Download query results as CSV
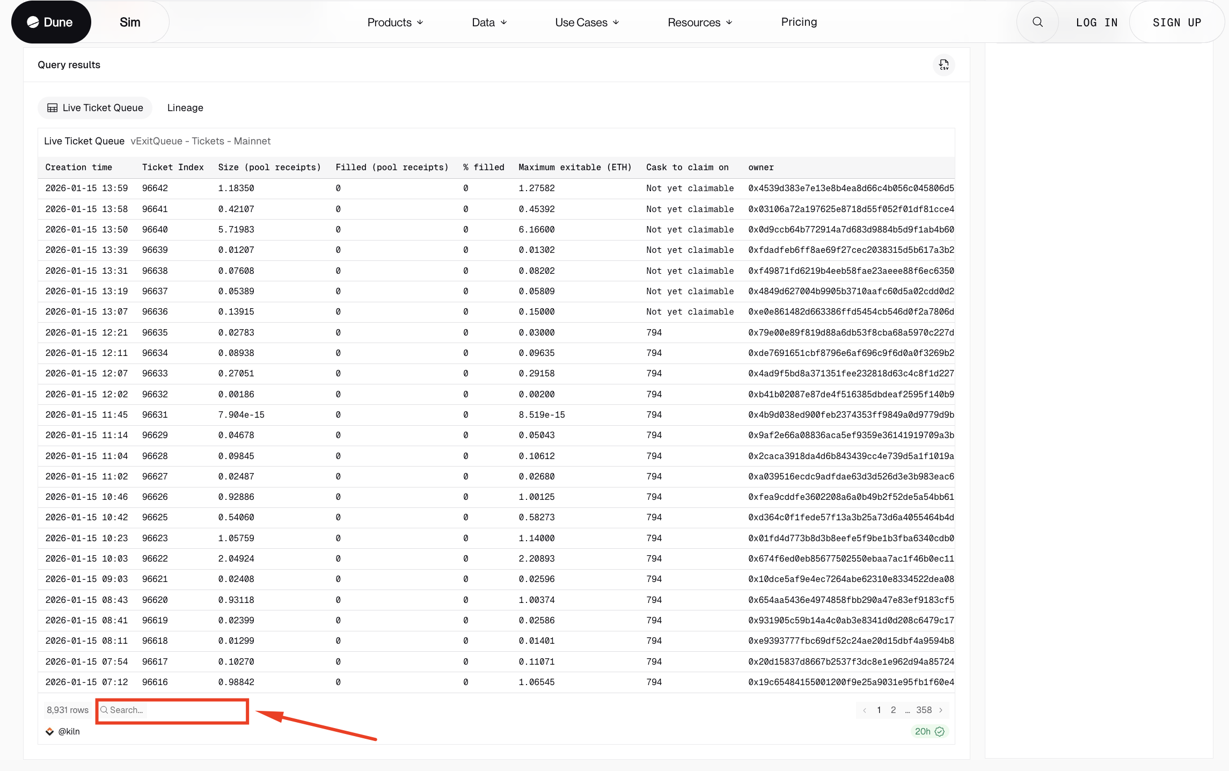Image resolution: width=1229 pixels, height=771 pixels. [943, 65]
